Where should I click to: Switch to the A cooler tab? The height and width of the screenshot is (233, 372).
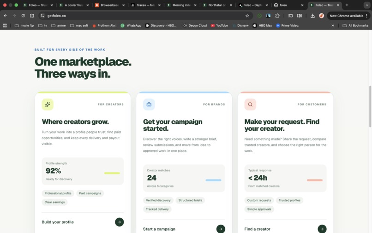(73, 5)
